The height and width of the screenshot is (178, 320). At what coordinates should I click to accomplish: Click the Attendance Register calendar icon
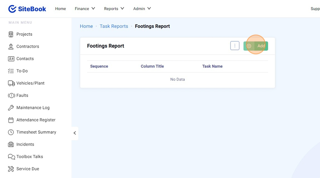(11, 120)
